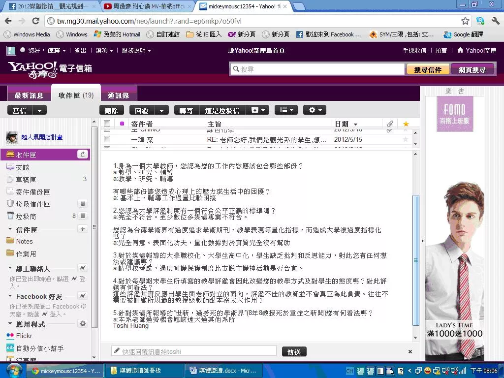Collapse the 應用程式 section
504x378 pixels.
pos(10,323)
